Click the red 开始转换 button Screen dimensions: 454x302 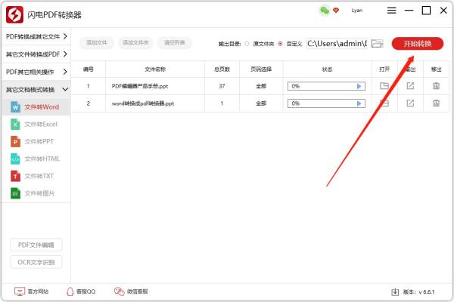(x=417, y=44)
